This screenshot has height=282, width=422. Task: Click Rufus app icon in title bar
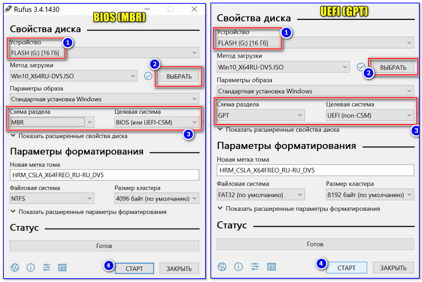pos(8,9)
